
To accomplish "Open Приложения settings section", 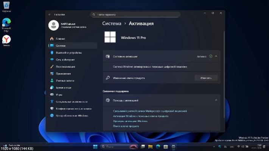I will tap(63, 74).
